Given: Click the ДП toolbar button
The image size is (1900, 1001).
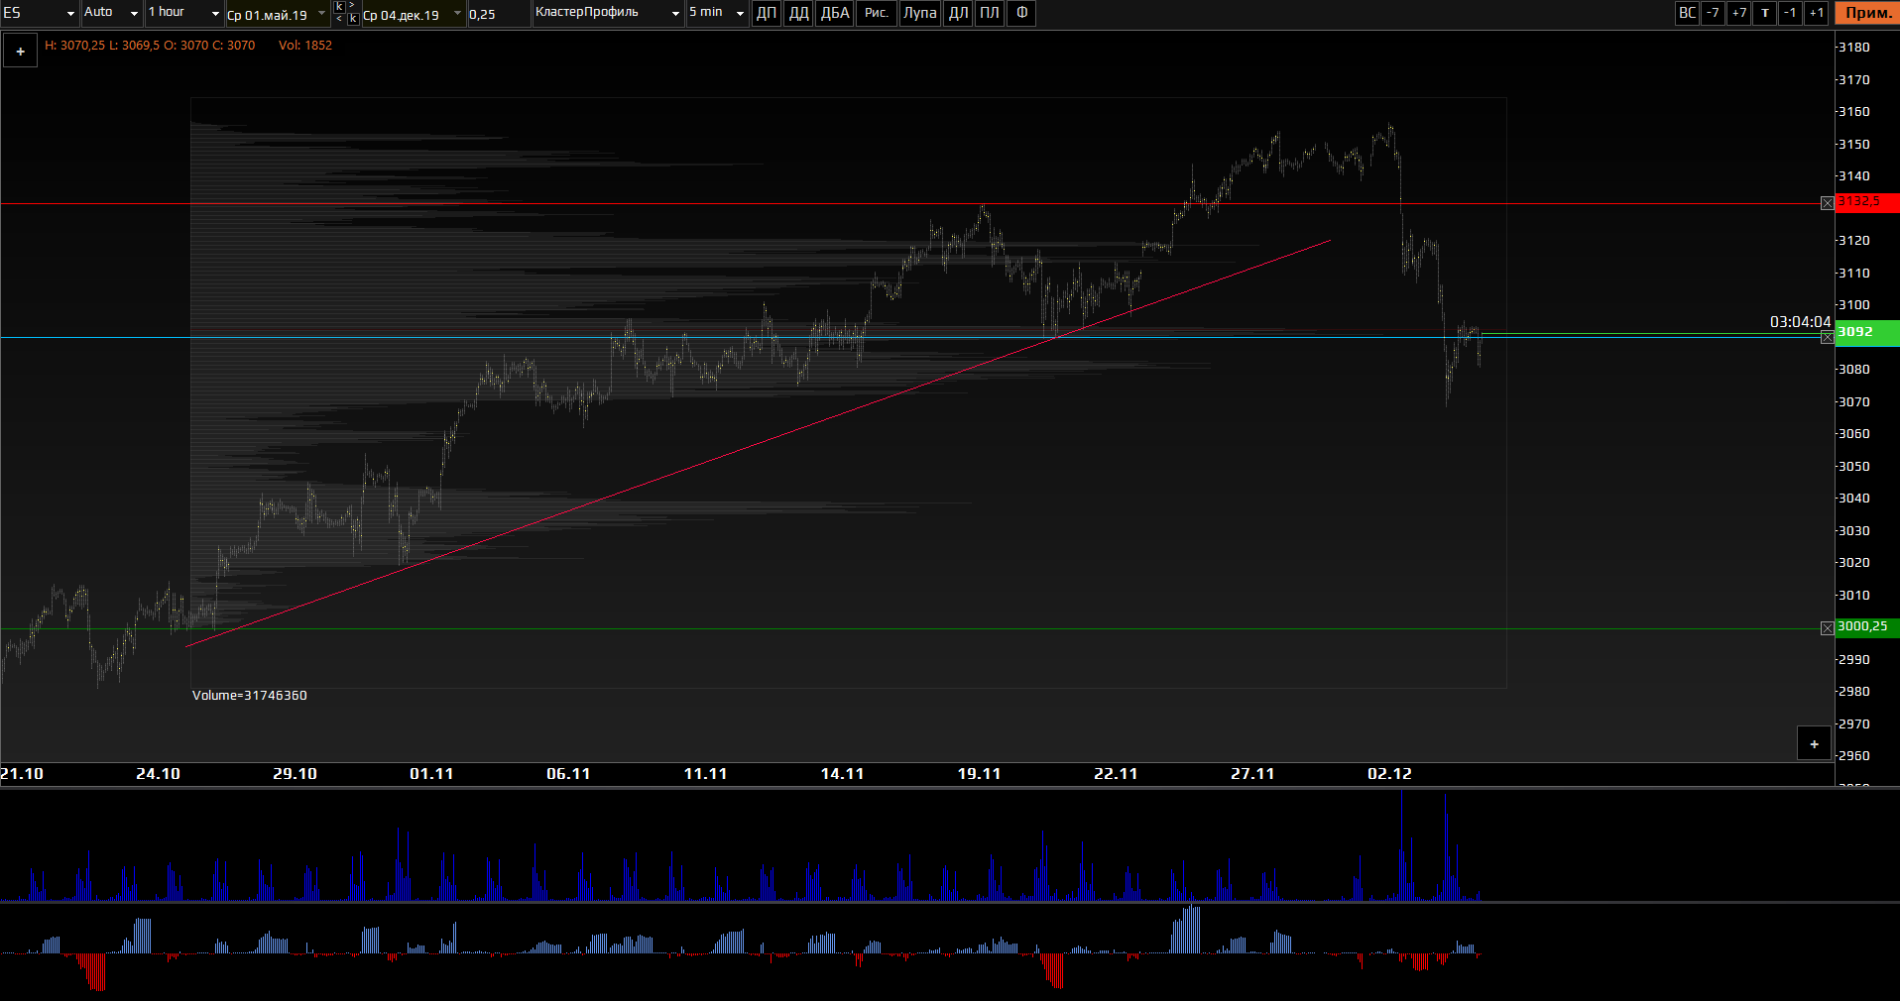Looking at the screenshot, I should [x=767, y=13].
